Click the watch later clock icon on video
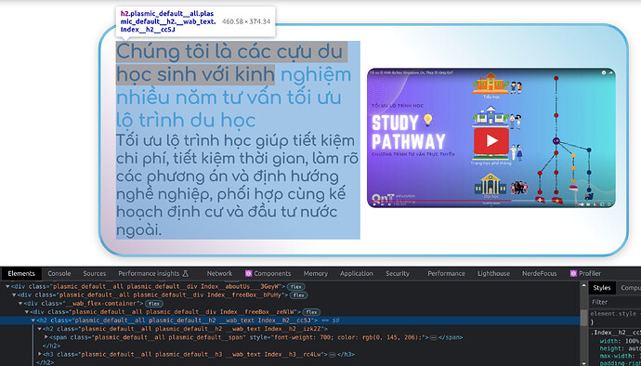Viewport: 641px width, 366px height. click(604, 72)
